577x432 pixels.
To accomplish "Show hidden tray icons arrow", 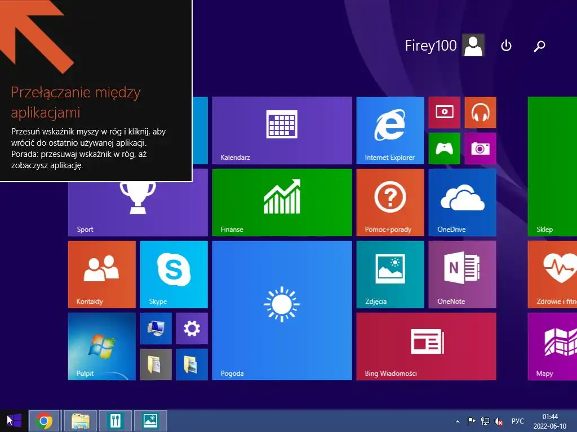I will point(458,421).
